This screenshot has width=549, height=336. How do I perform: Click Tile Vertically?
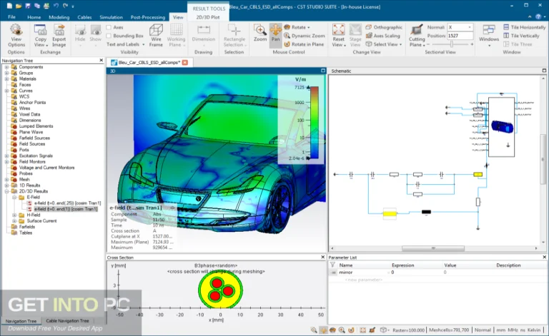pyautogui.click(x=521, y=36)
